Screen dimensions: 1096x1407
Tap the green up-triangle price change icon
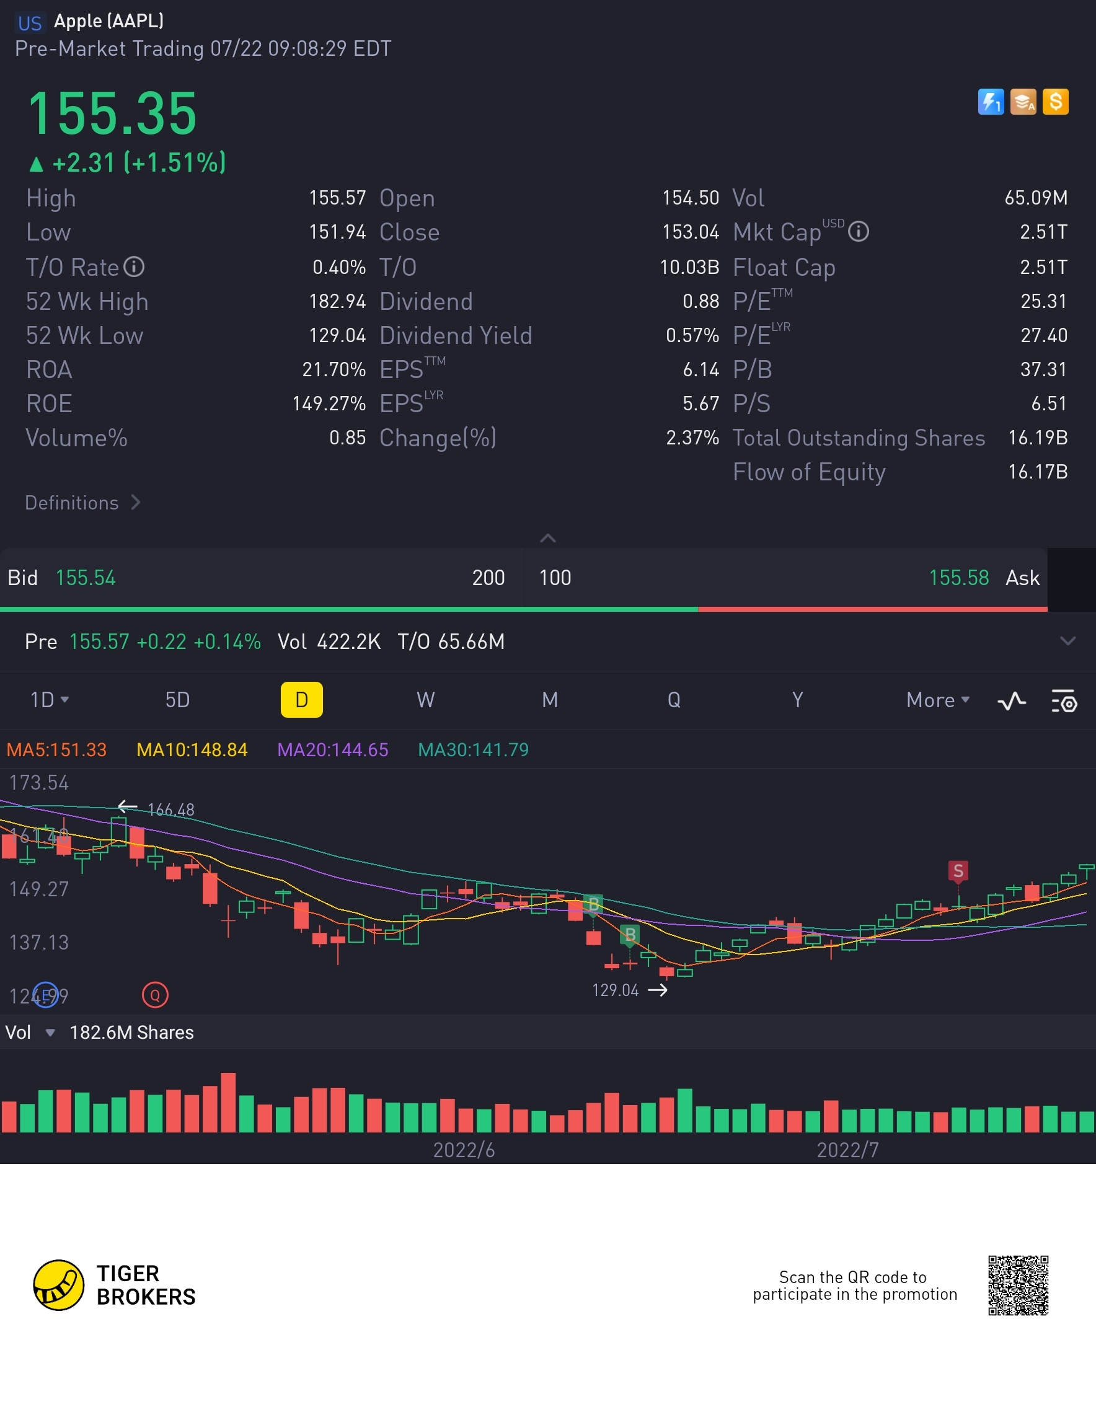pos(36,164)
